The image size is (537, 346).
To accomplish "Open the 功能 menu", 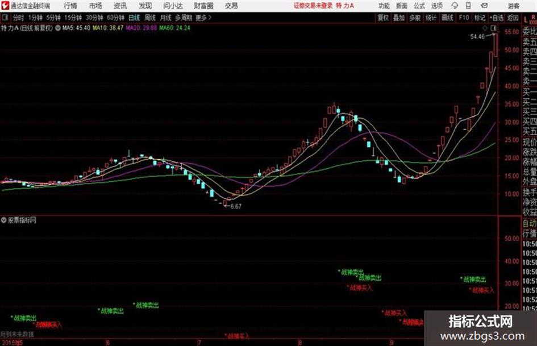I will (x=384, y=6).
